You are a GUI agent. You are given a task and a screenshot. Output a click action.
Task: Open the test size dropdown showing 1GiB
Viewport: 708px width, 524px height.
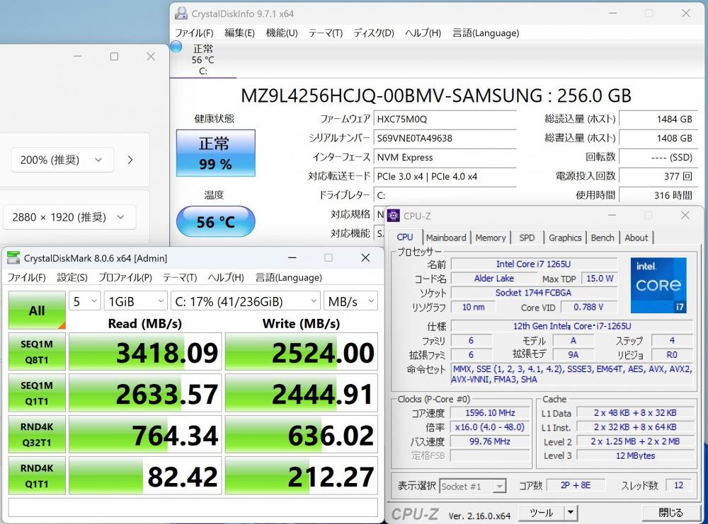click(x=135, y=301)
